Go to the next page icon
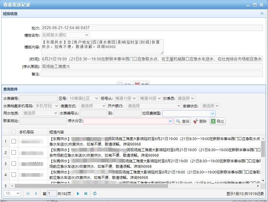This screenshot has width=268, height=202. (78, 194)
